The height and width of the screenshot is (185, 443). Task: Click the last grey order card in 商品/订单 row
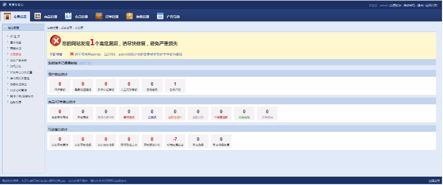(267, 114)
